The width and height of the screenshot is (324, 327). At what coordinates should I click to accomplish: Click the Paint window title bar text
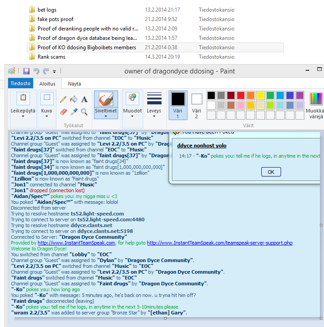[179, 71]
